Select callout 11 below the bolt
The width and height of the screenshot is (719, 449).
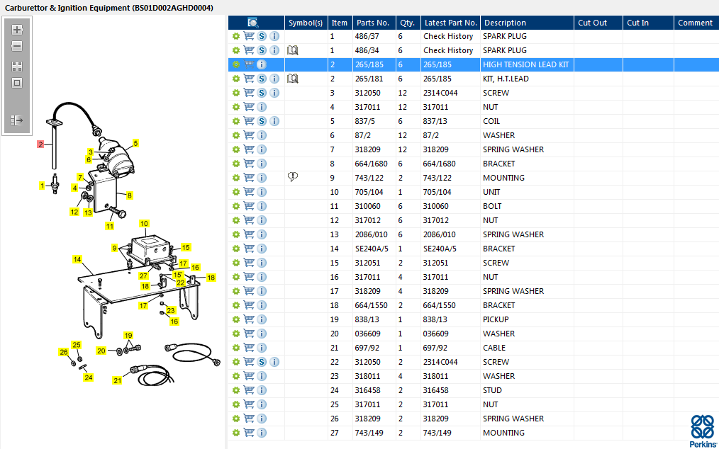tap(110, 226)
